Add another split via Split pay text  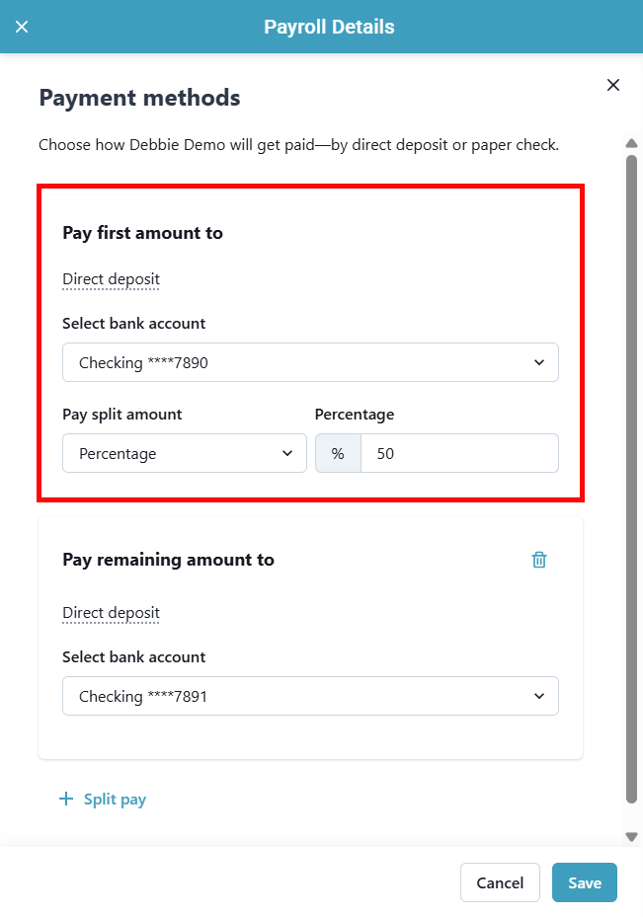(x=115, y=800)
